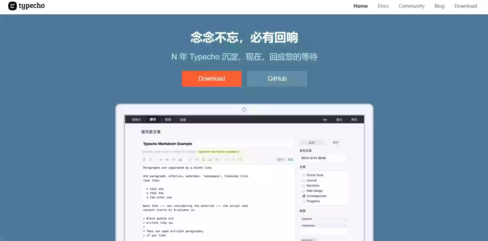
Task: Select the Bold icon in the editor toolbar
Action: tap(144, 160)
